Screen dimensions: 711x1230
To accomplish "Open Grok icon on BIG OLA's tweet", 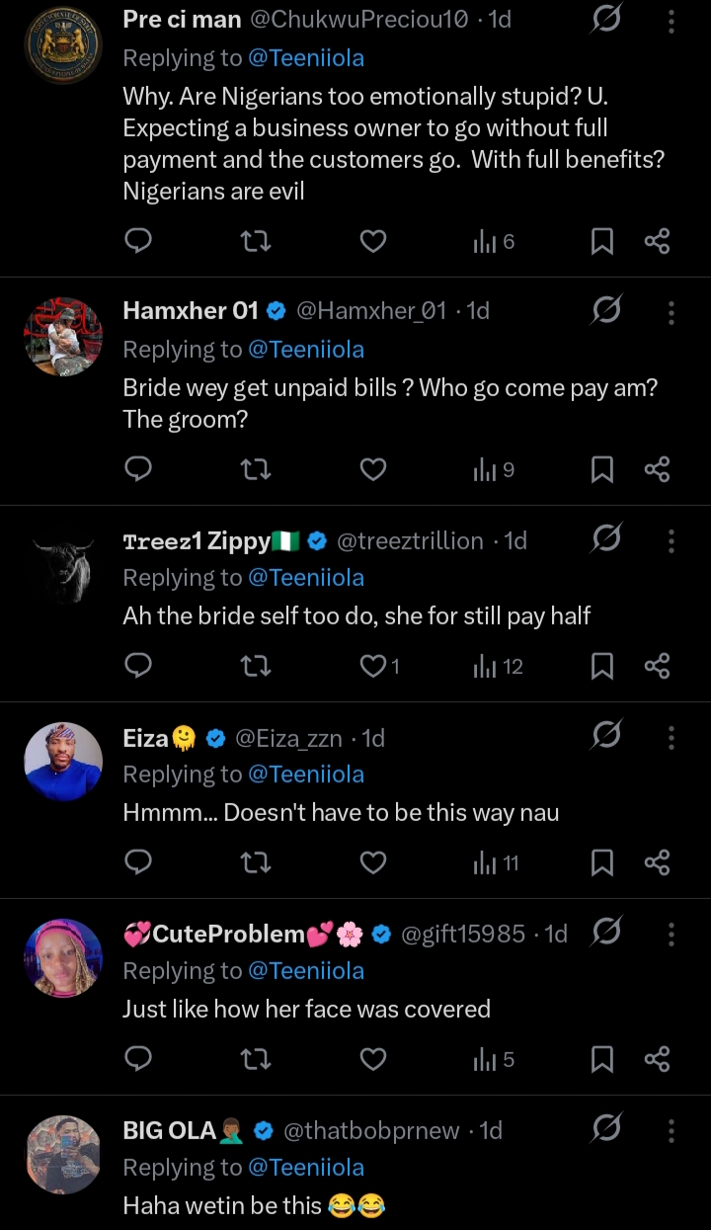I will point(605,1130).
